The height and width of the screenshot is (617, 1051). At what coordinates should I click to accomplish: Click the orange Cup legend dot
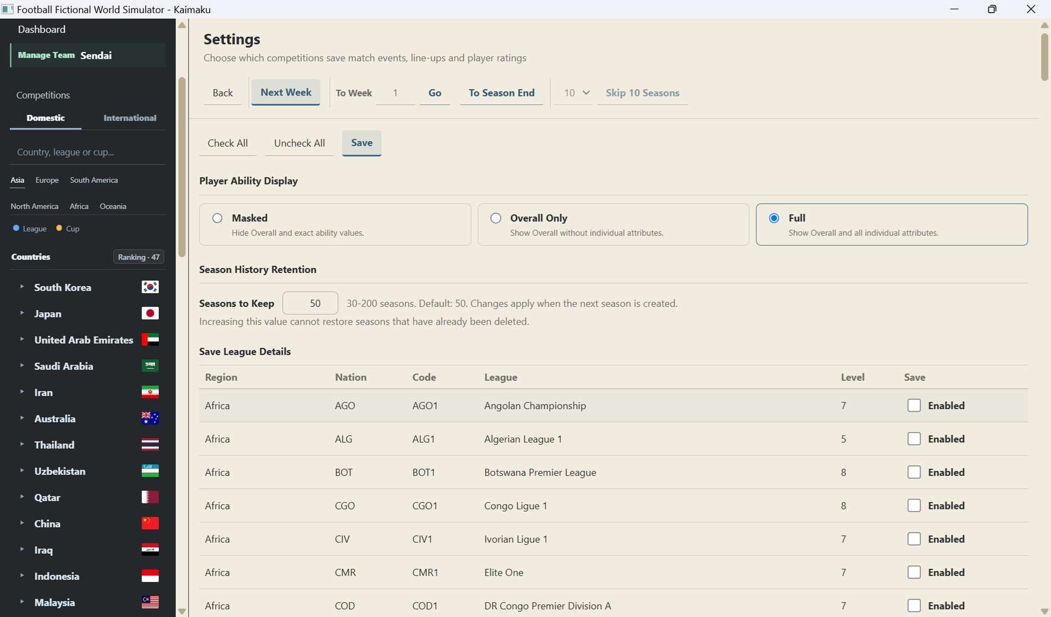pos(59,228)
